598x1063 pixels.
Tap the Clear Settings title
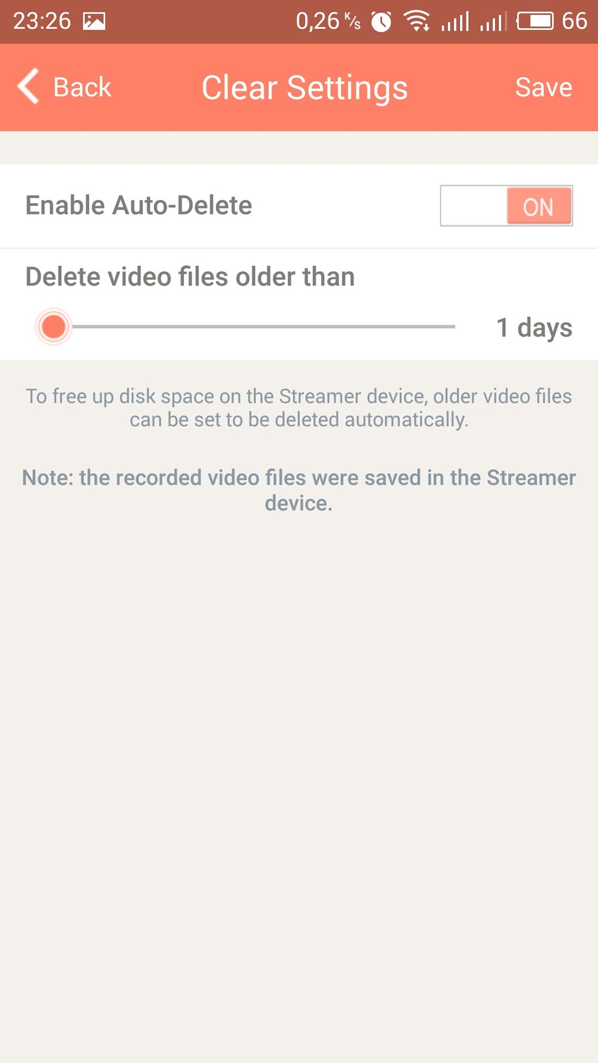tap(305, 87)
